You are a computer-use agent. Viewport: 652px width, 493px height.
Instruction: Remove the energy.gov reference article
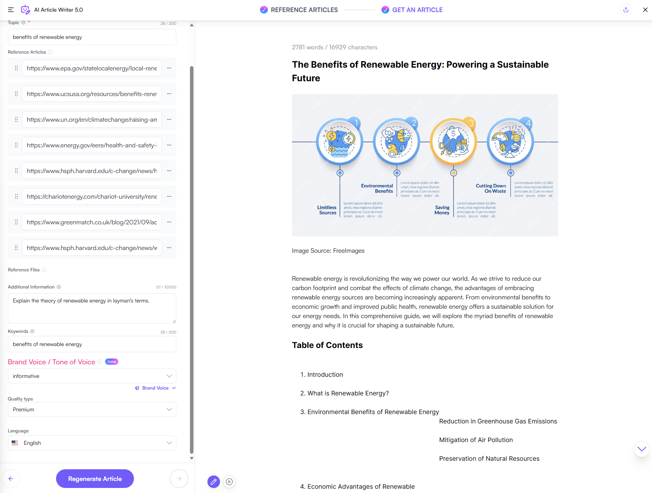click(169, 145)
